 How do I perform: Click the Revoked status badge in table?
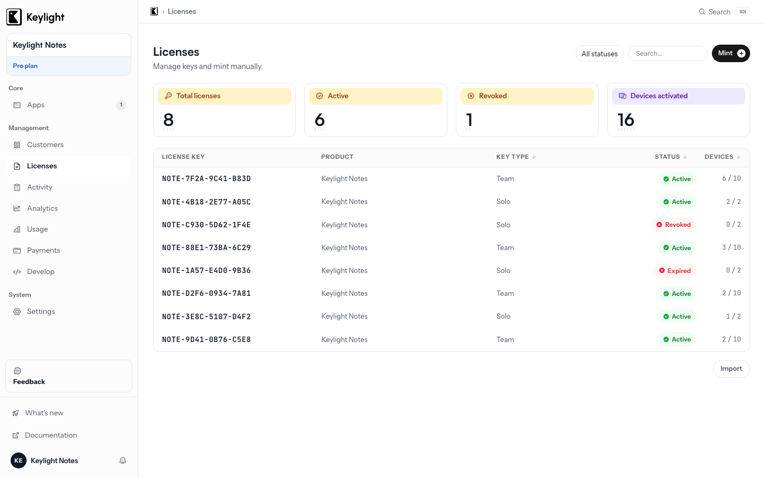tap(674, 225)
